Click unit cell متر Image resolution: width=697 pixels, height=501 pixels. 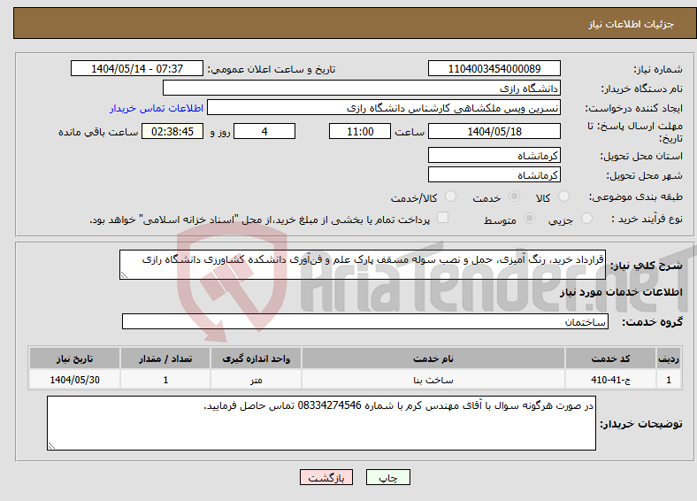tap(256, 380)
